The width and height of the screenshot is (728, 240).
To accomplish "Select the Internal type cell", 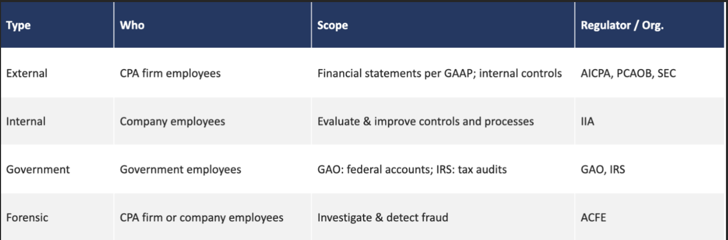I will point(25,122).
